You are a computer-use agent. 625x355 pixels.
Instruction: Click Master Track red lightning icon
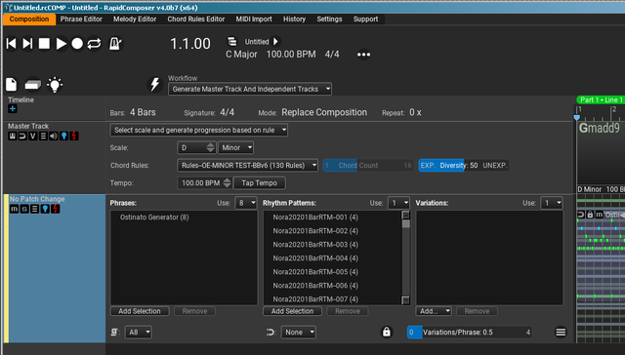(x=74, y=137)
